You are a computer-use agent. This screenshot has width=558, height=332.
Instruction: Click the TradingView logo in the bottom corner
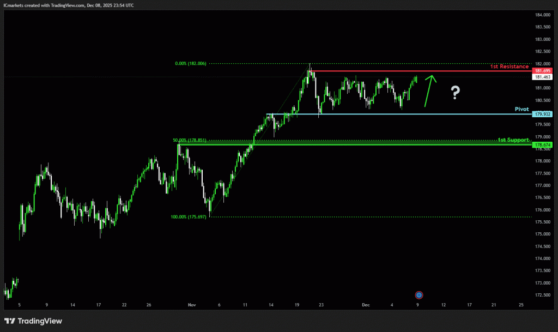[x=33, y=321]
